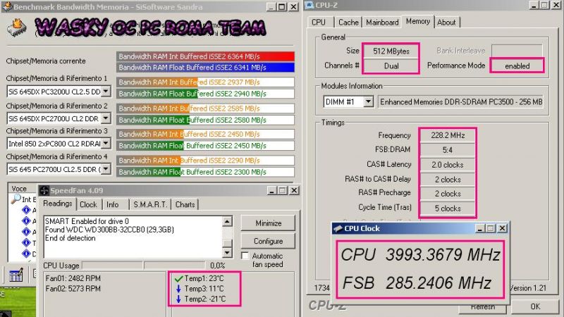Click the green check icon beside Temp1
Image resolution: width=564 pixels, height=317 pixels.
pyautogui.click(x=179, y=278)
